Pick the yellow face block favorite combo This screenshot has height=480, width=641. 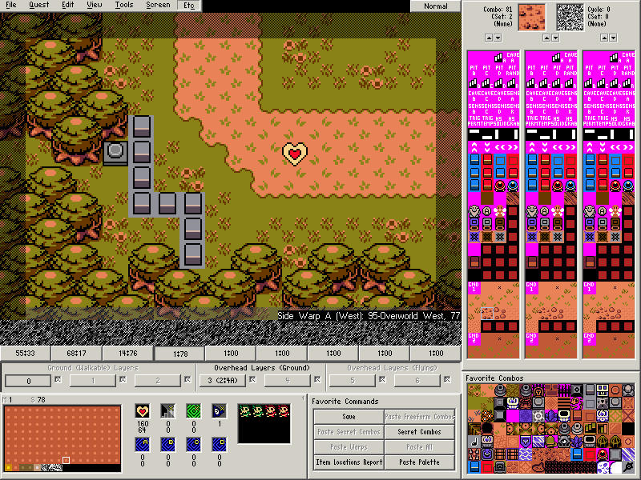tap(603, 390)
